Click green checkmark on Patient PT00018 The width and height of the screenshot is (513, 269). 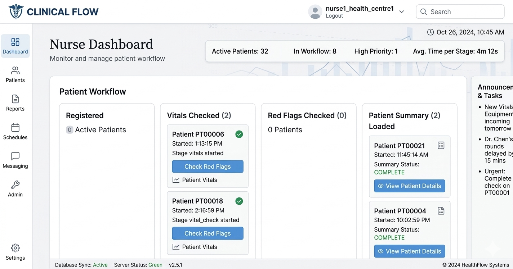click(239, 201)
